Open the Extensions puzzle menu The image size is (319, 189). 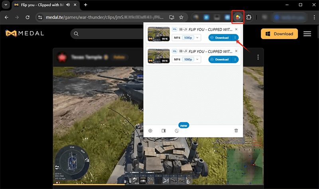pyautogui.click(x=248, y=17)
